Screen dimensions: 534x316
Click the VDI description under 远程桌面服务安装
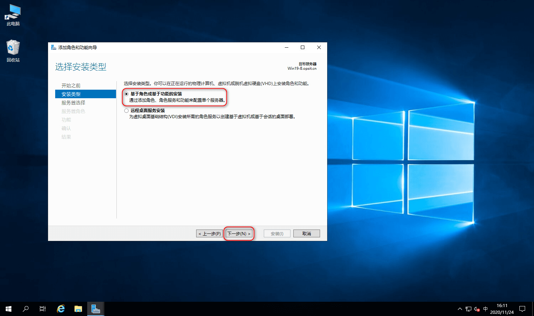pos(212,117)
